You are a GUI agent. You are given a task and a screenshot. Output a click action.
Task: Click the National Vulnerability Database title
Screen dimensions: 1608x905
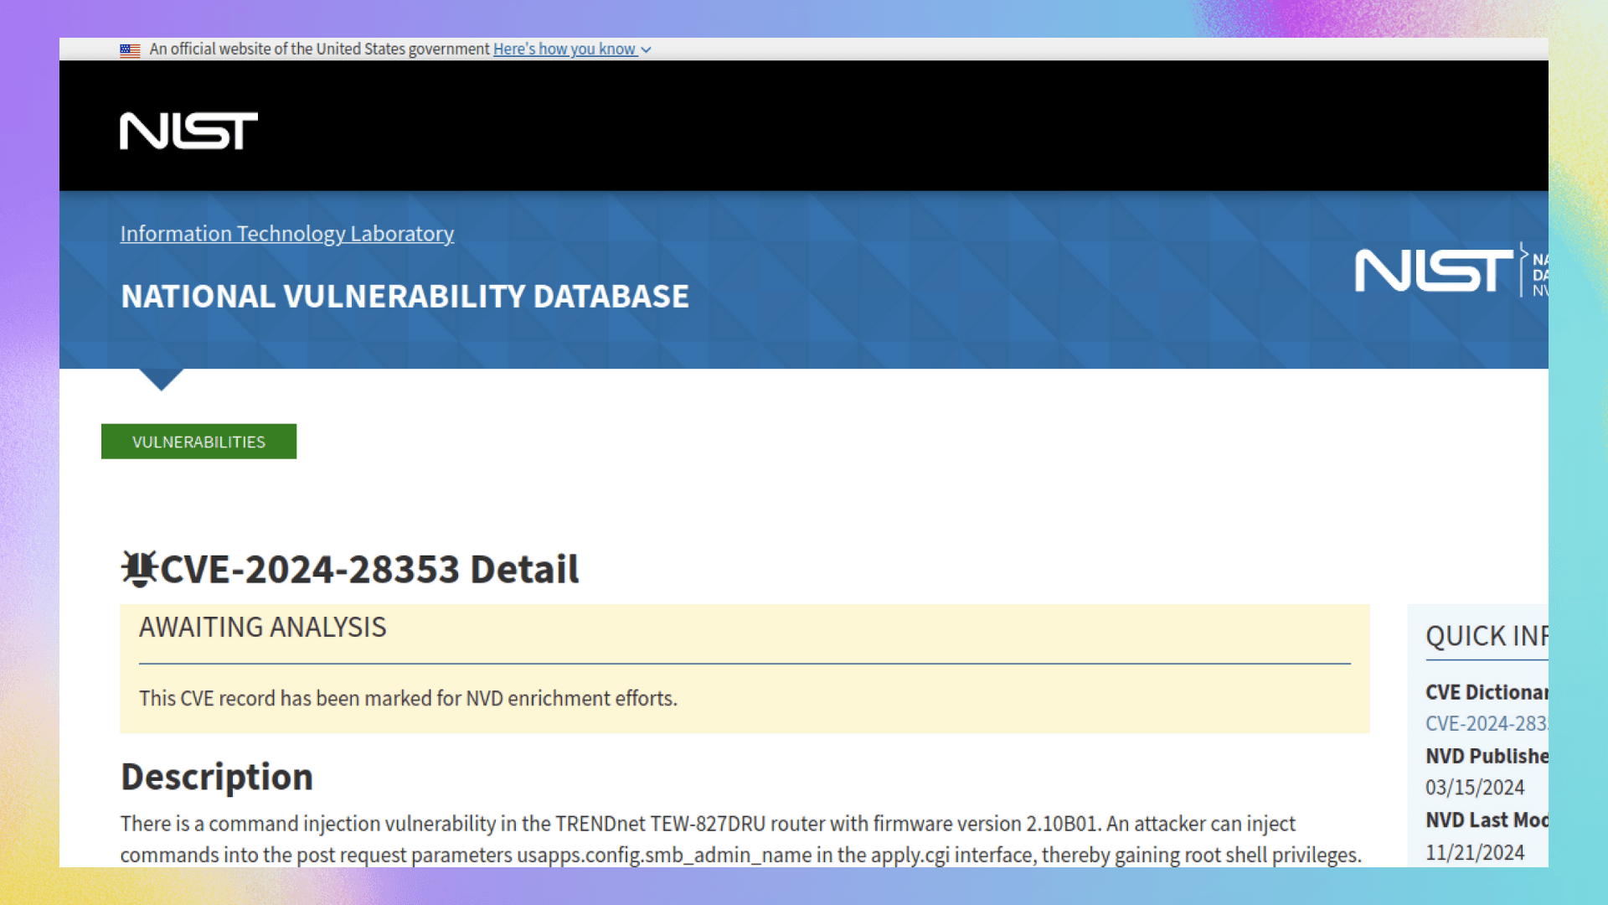point(405,297)
